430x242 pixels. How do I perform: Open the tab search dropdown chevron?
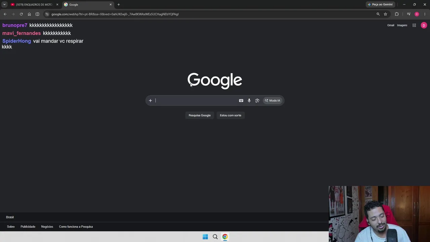click(4, 5)
